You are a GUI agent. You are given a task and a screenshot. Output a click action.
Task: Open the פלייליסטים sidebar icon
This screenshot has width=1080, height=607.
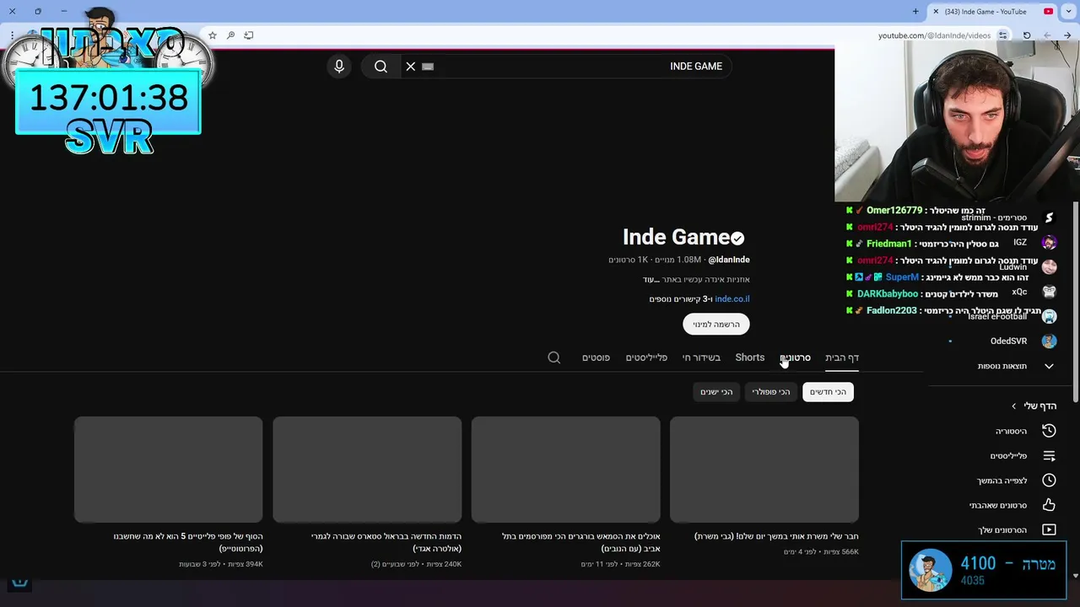[x=1049, y=456]
